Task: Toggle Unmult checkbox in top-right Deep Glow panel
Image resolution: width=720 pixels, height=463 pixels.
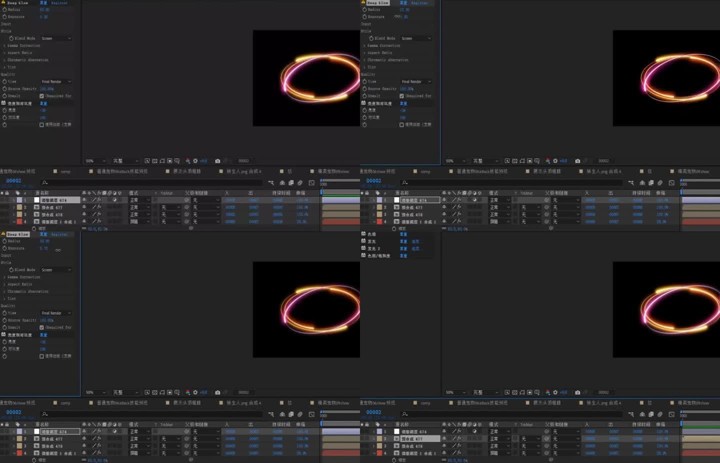Action: click(402, 96)
